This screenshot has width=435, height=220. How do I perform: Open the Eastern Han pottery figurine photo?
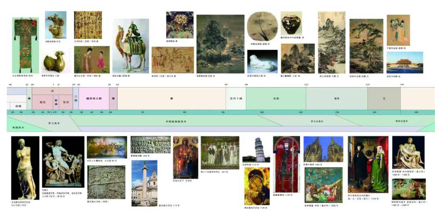point(56,25)
